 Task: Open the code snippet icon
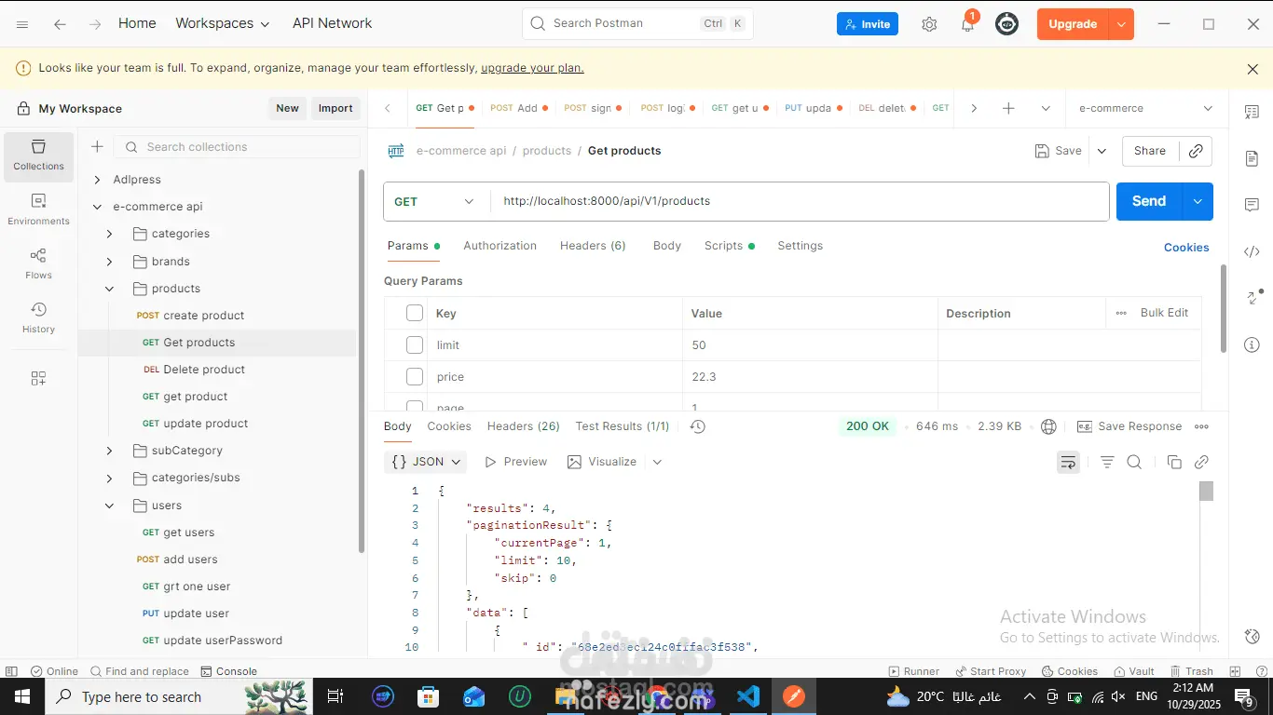[x=1252, y=251]
